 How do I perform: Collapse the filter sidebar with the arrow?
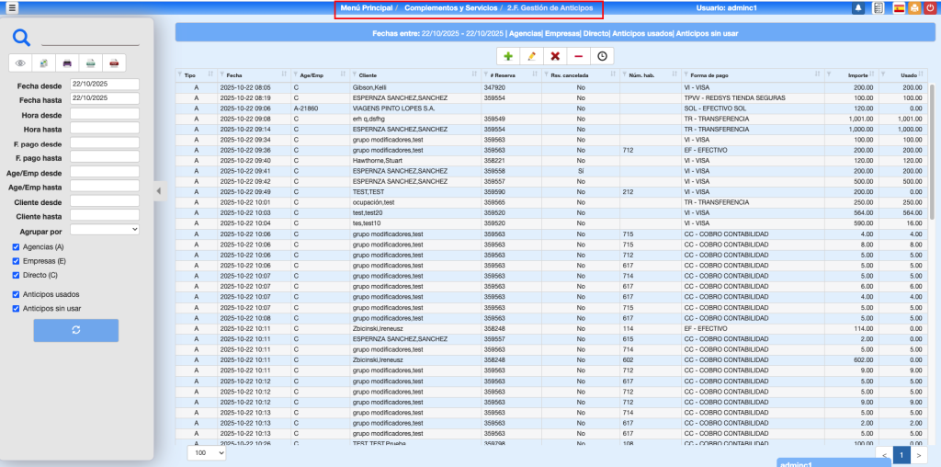click(157, 190)
